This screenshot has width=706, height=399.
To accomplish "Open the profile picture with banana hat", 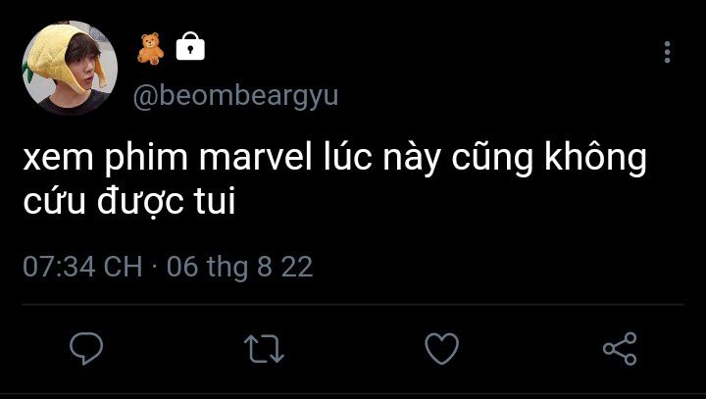I will (x=70, y=68).
